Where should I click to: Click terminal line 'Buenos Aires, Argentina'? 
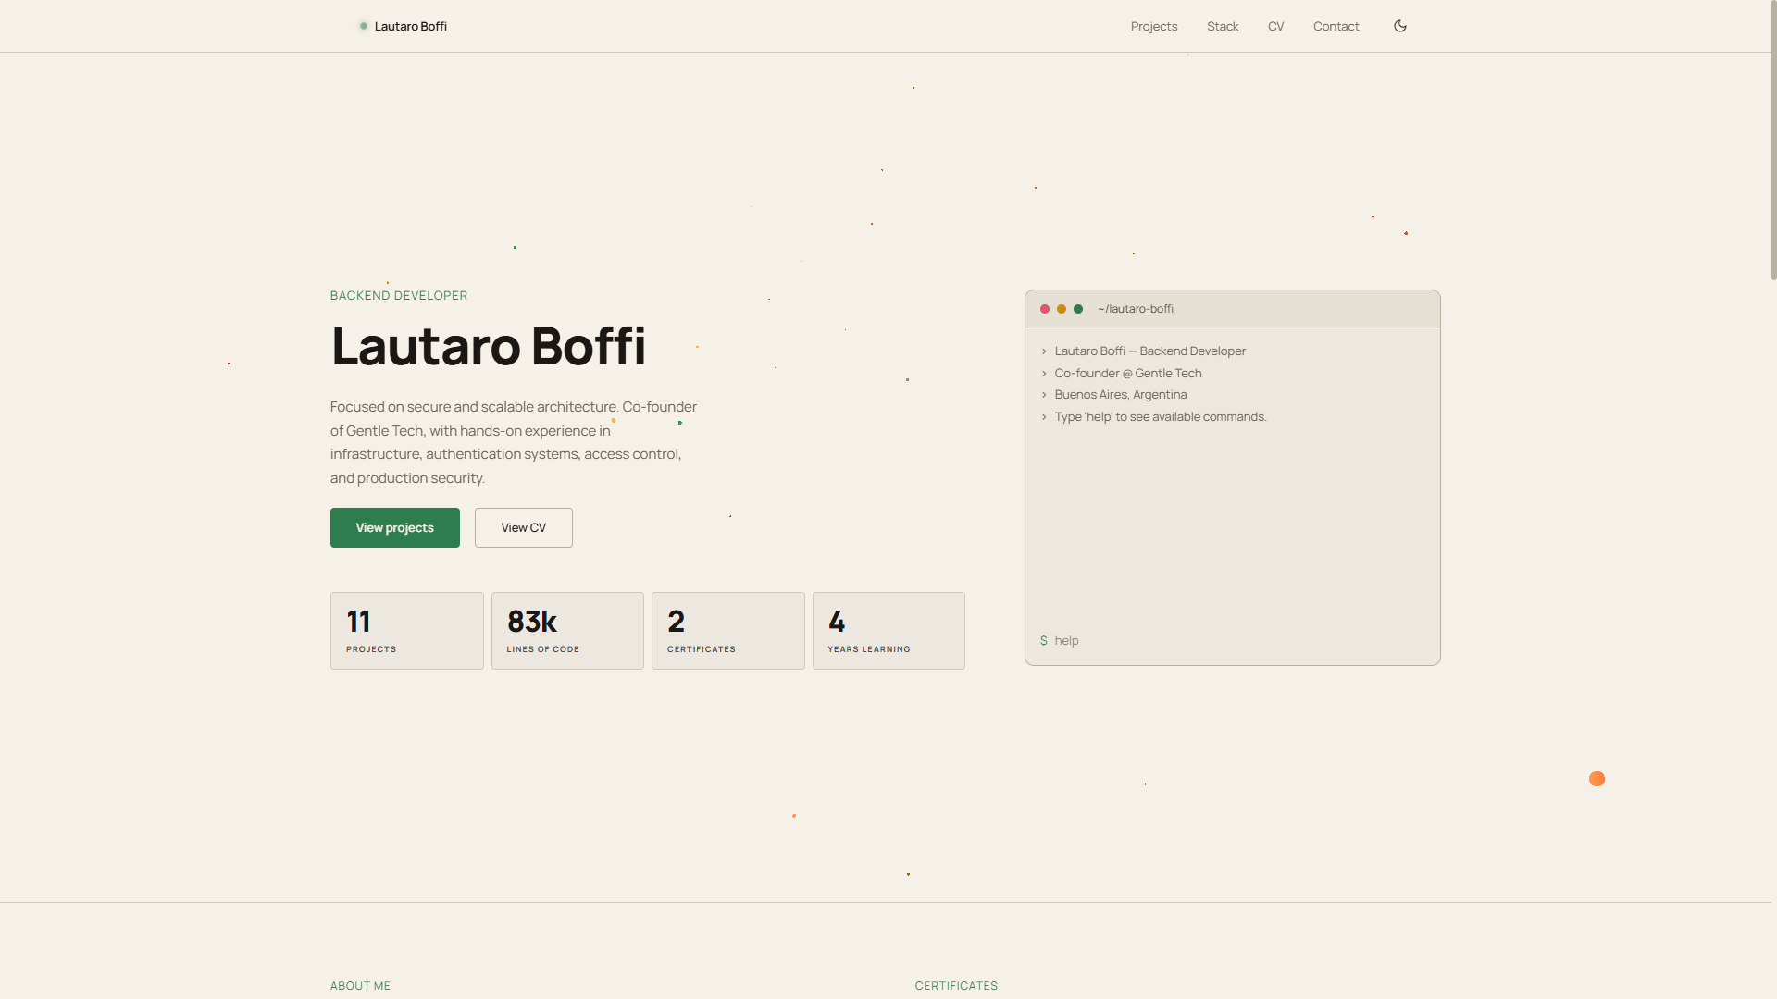[1121, 394]
